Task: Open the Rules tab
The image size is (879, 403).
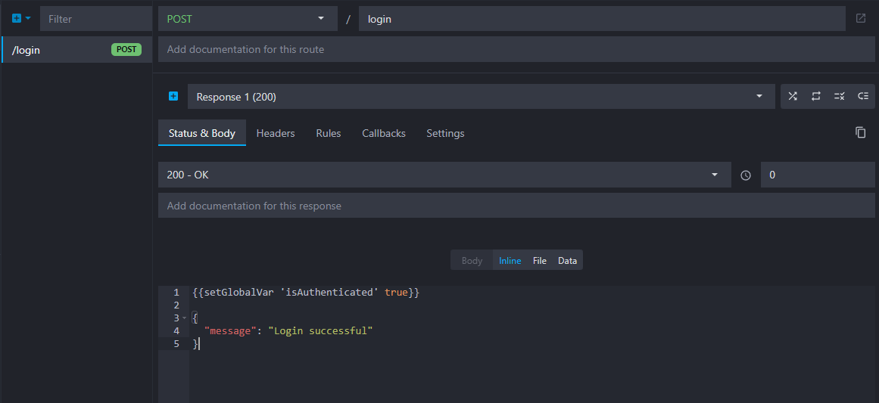Action: pyautogui.click(x=328, y=133)
